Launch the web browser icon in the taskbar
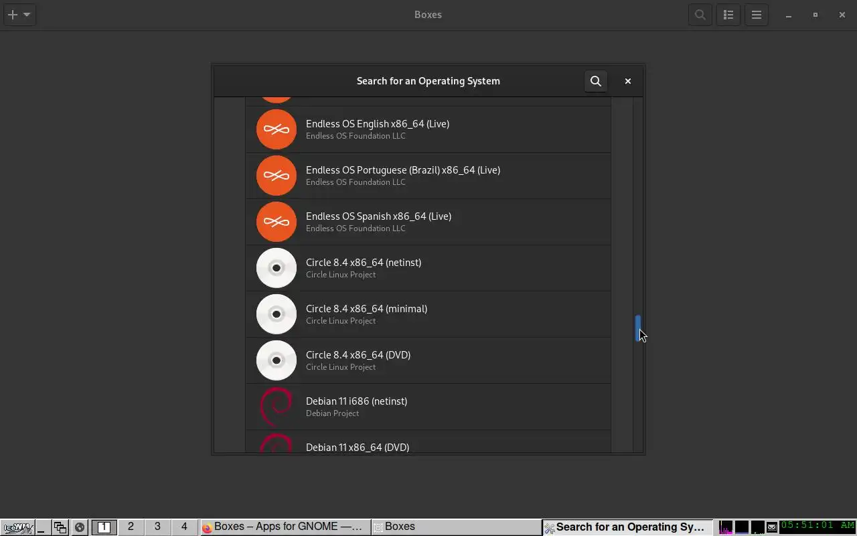Screen dimensions: 857x536 [x=79, y=527]
